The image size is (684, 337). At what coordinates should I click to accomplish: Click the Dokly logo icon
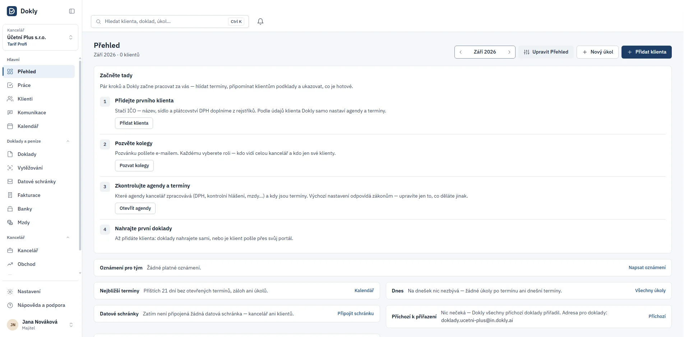point(12,11)
